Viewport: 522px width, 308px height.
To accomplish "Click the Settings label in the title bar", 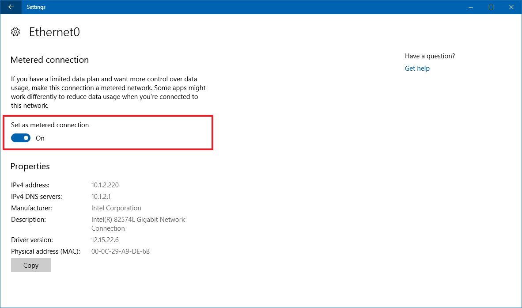I will (36, 7).
